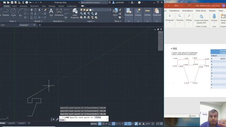Image resolution: width=226 pixels, height=127 pixels.
Task: Toggle ortho mode in status bar
Action: 110,124
